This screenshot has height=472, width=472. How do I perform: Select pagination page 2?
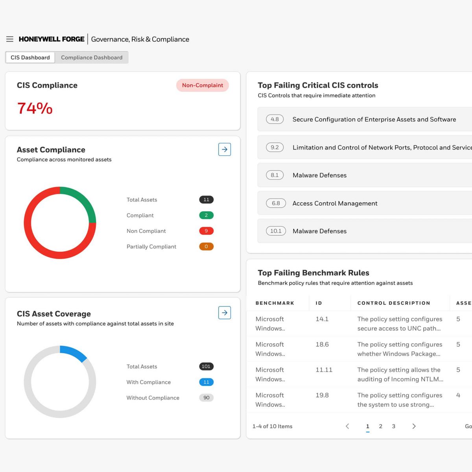(381, 426)
